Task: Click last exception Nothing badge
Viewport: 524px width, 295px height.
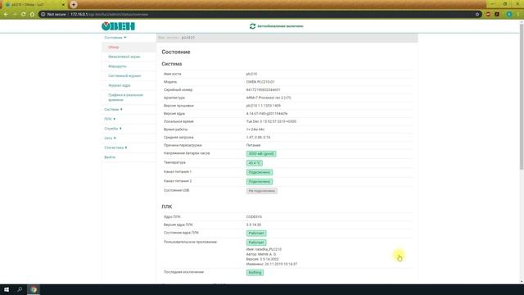Action: click(255, 273)
